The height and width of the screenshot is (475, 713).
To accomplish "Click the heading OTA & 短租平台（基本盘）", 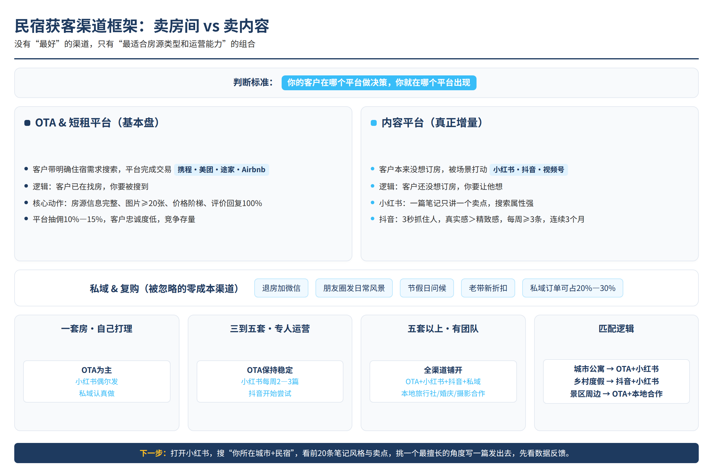I will click(x=97, y=123).
